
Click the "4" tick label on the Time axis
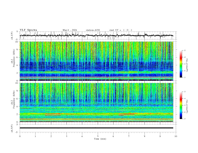(x=82, y=136)
